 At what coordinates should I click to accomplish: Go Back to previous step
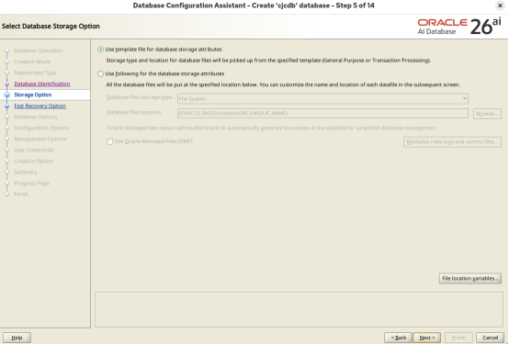click(x=398, y=338)
